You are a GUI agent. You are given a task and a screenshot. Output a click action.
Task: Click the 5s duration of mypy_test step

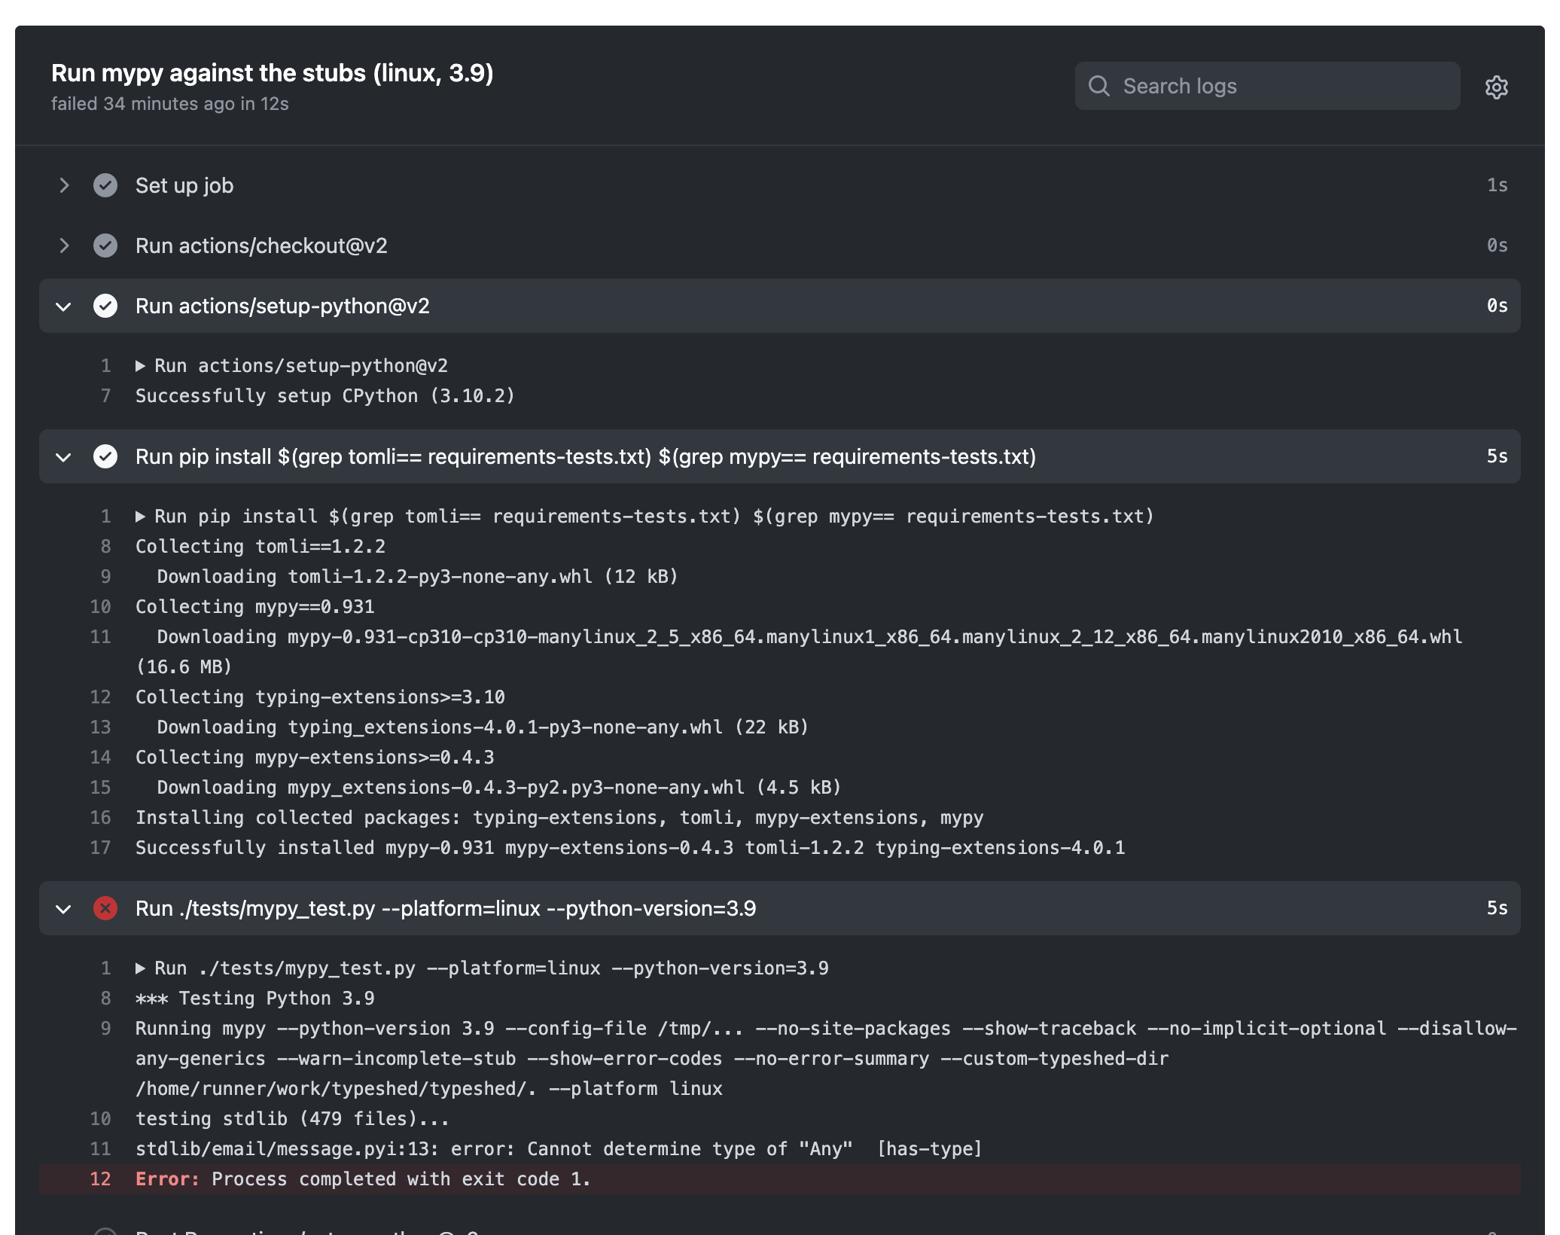click(x=1497, y=908)
